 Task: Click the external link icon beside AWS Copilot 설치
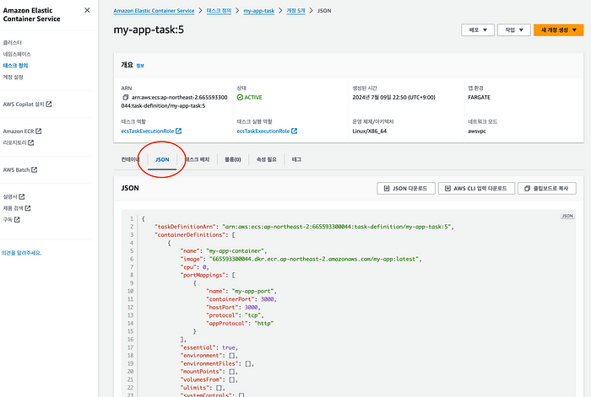(49, 104)
